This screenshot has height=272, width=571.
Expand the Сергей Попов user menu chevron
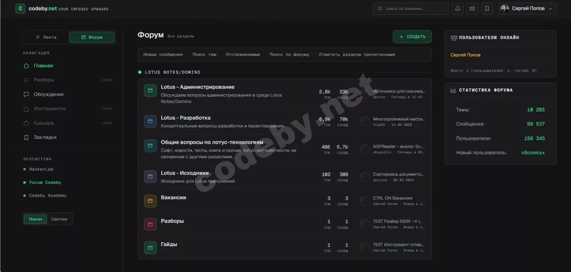[550, 9]
